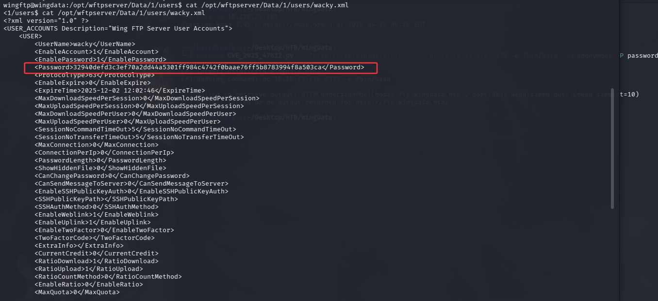658x301 pixels.
Task: Click the USER_ACCOUNTS Description line
Action: 118,29
